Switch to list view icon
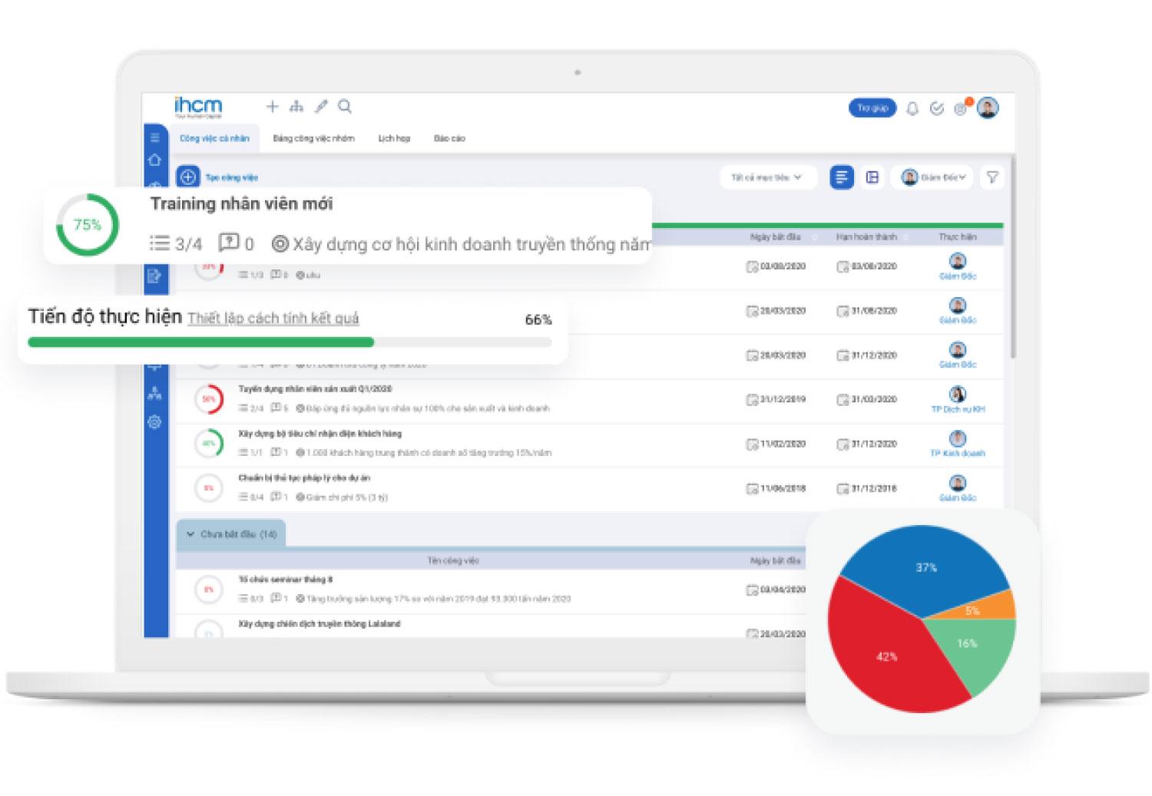Image resolution: width=1152 pixels, height=796 pixels. coord(842,177)
